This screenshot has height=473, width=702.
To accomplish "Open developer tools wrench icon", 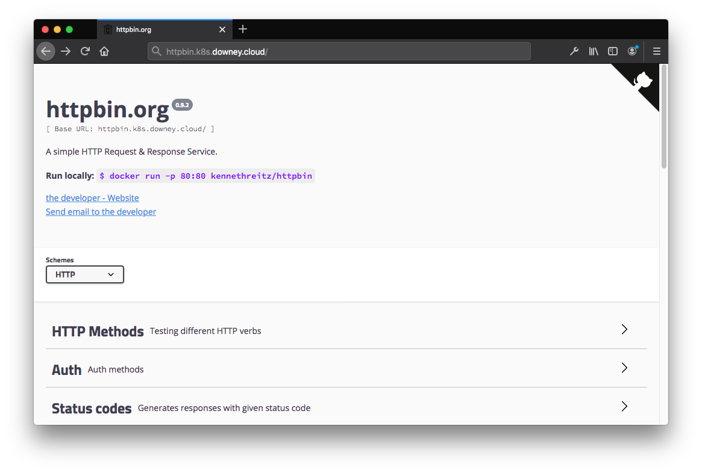I will [x=574, y=51].
